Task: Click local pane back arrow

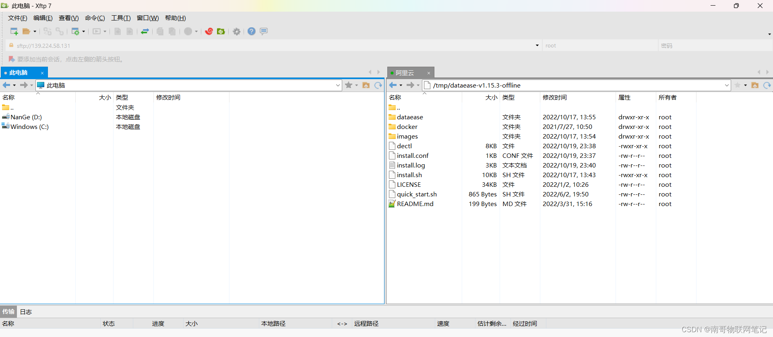Action: coord(6,85)
